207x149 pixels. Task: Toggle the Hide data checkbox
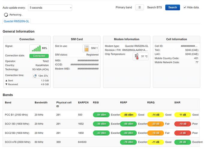185,7
